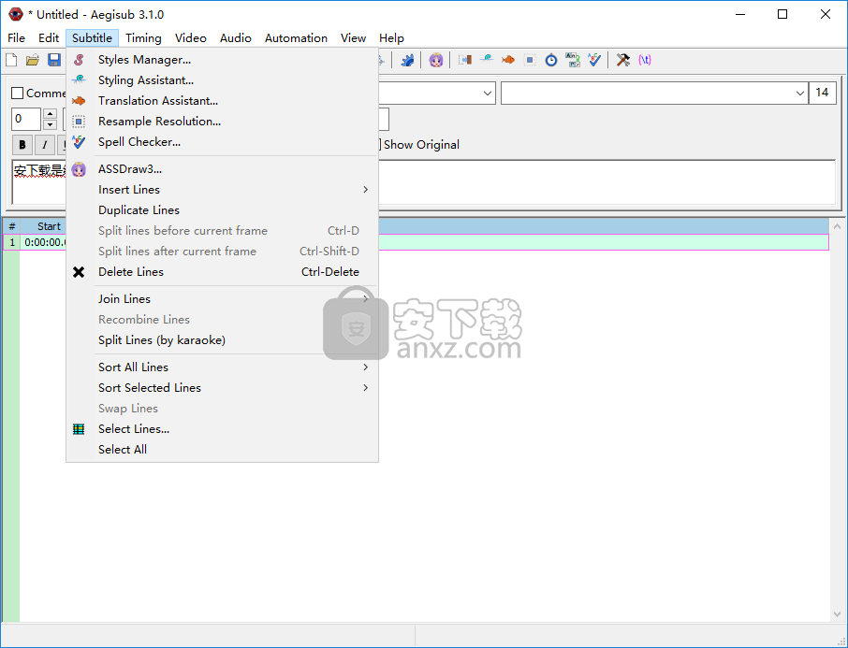Click grid scrollbar down arrow
The width and height of the screenshot is (848, 648).
coord(837,614)
